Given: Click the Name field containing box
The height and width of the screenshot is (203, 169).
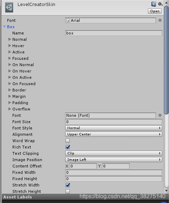Looking at the screenshot, I should 114,33.
